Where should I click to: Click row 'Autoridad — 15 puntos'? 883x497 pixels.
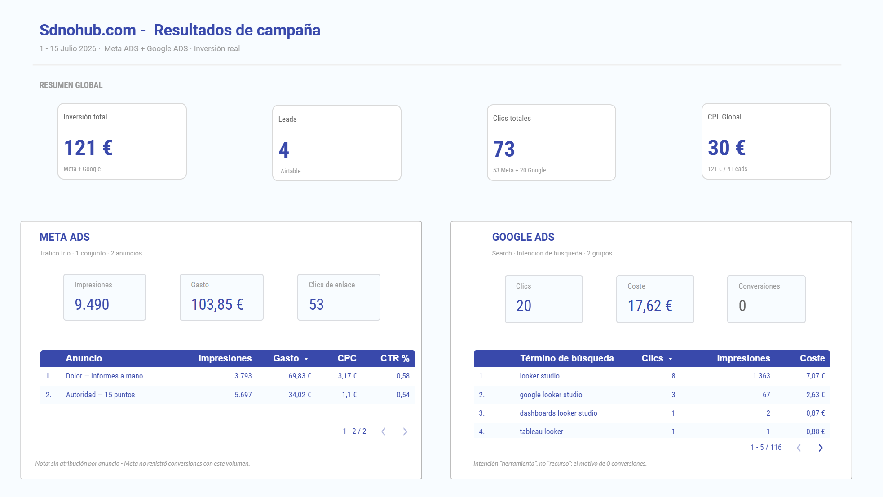click(x=228, y=395)
